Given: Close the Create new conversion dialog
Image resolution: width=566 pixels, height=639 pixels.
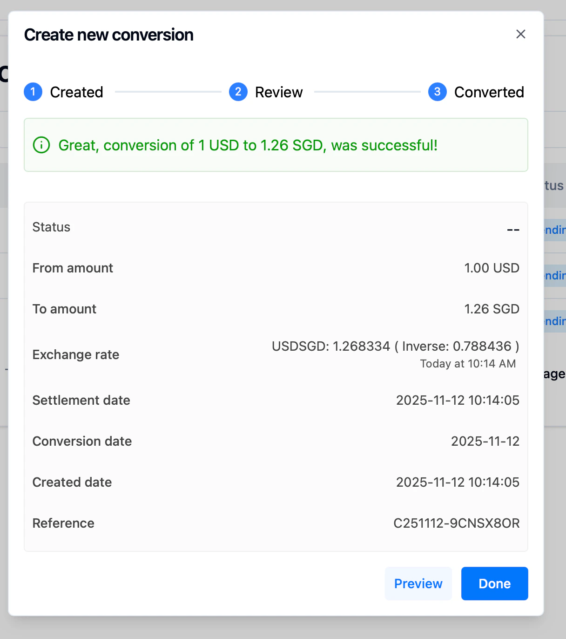Looking at the screenshot, I should 520,34.
